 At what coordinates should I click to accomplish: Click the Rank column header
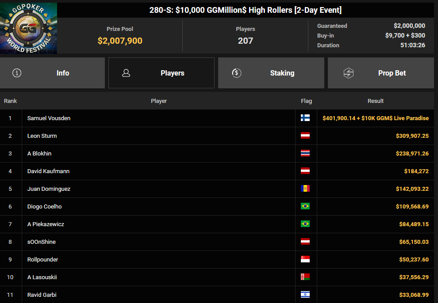(10, 101)
